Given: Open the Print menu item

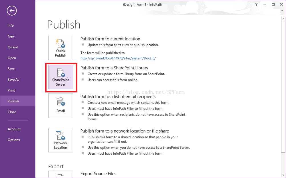Looking at the screenshot, I should [11, 90].
